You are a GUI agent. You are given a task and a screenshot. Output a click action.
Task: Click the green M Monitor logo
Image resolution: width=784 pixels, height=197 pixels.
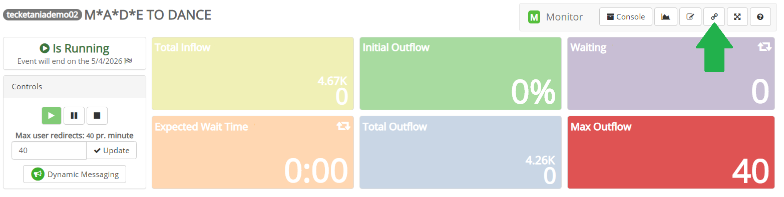[534, 17]
